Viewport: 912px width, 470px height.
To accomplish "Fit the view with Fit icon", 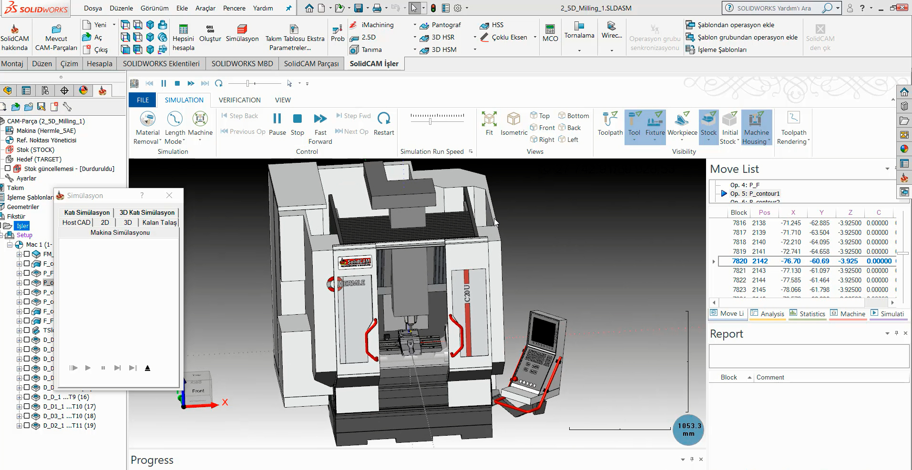I will tap(489, 124).
